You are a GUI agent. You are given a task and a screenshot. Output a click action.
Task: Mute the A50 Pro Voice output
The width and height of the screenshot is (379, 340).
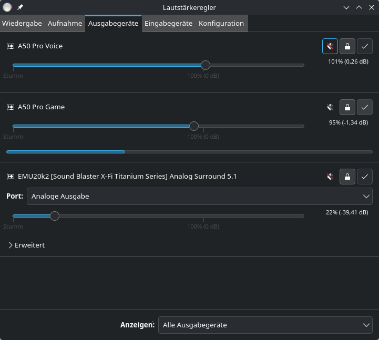[x=330, y=46]
